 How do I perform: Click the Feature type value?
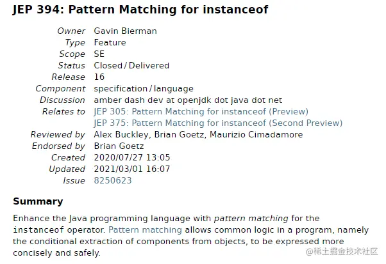(x=110, y=43)
